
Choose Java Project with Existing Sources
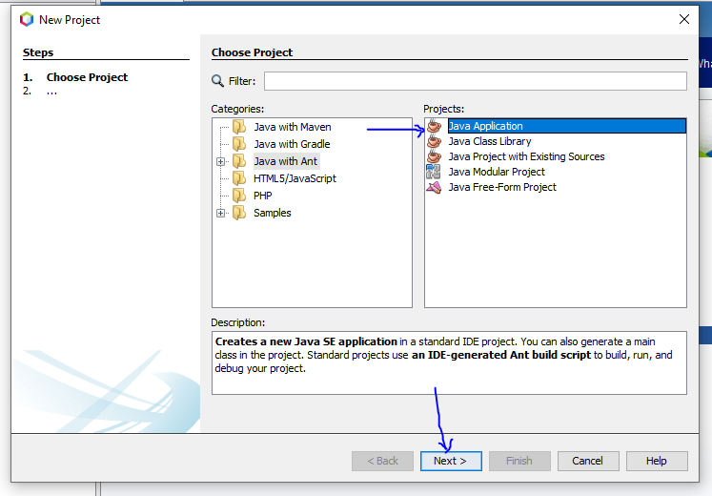tap(526, 156)
